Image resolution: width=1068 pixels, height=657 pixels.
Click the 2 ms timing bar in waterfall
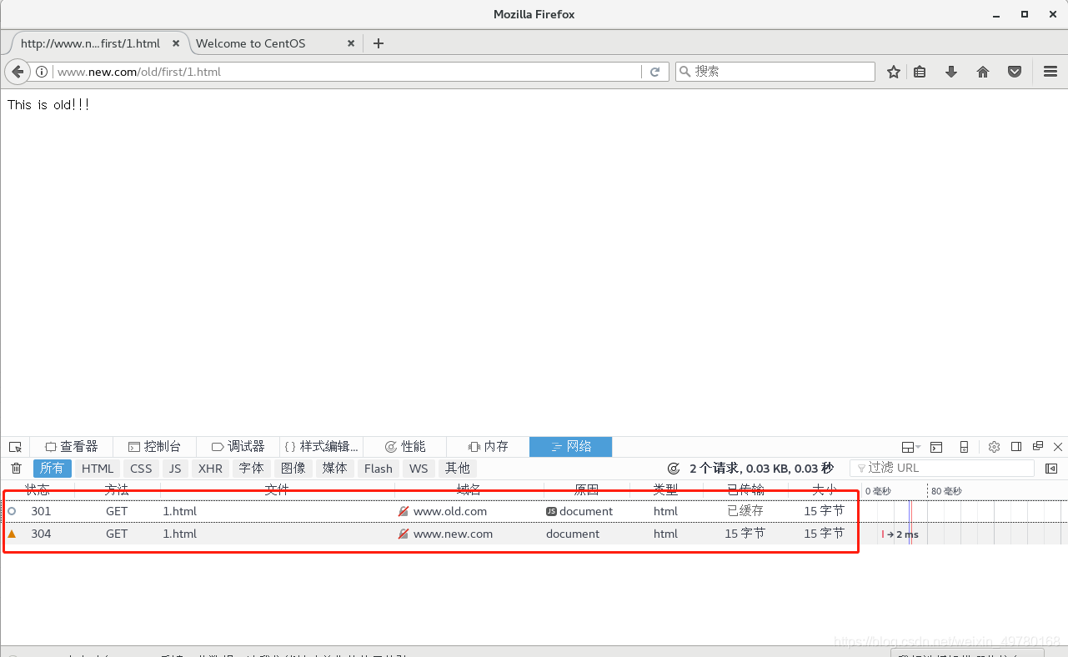(x=901, y=534)
